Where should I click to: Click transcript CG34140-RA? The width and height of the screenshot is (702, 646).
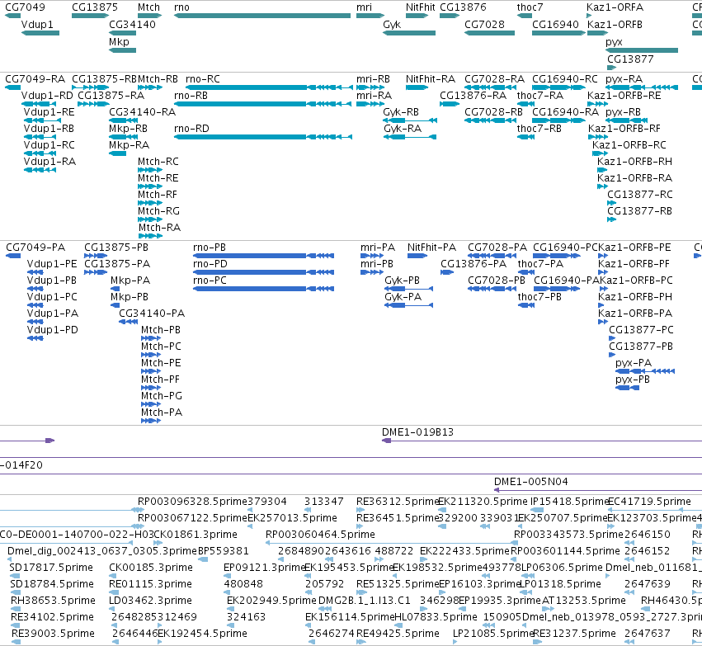click(x=124, y=120)
